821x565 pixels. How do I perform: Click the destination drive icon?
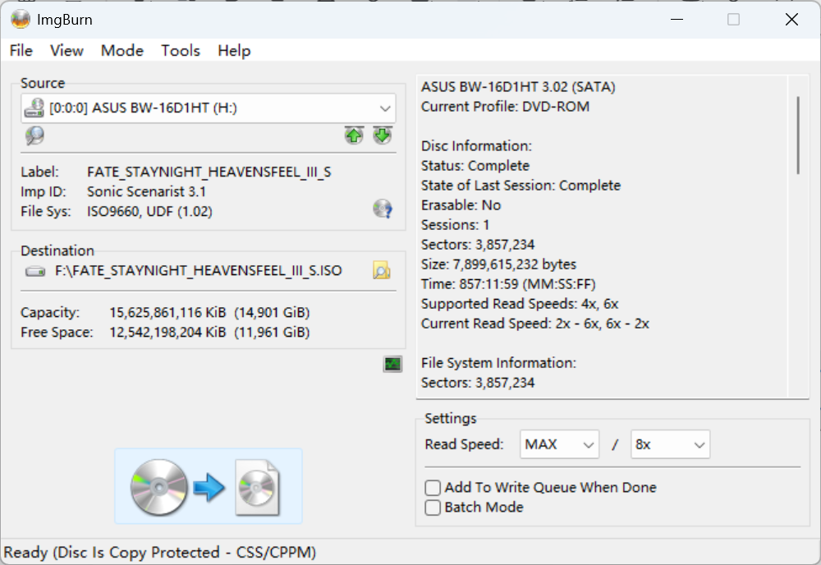pos(35,271)
